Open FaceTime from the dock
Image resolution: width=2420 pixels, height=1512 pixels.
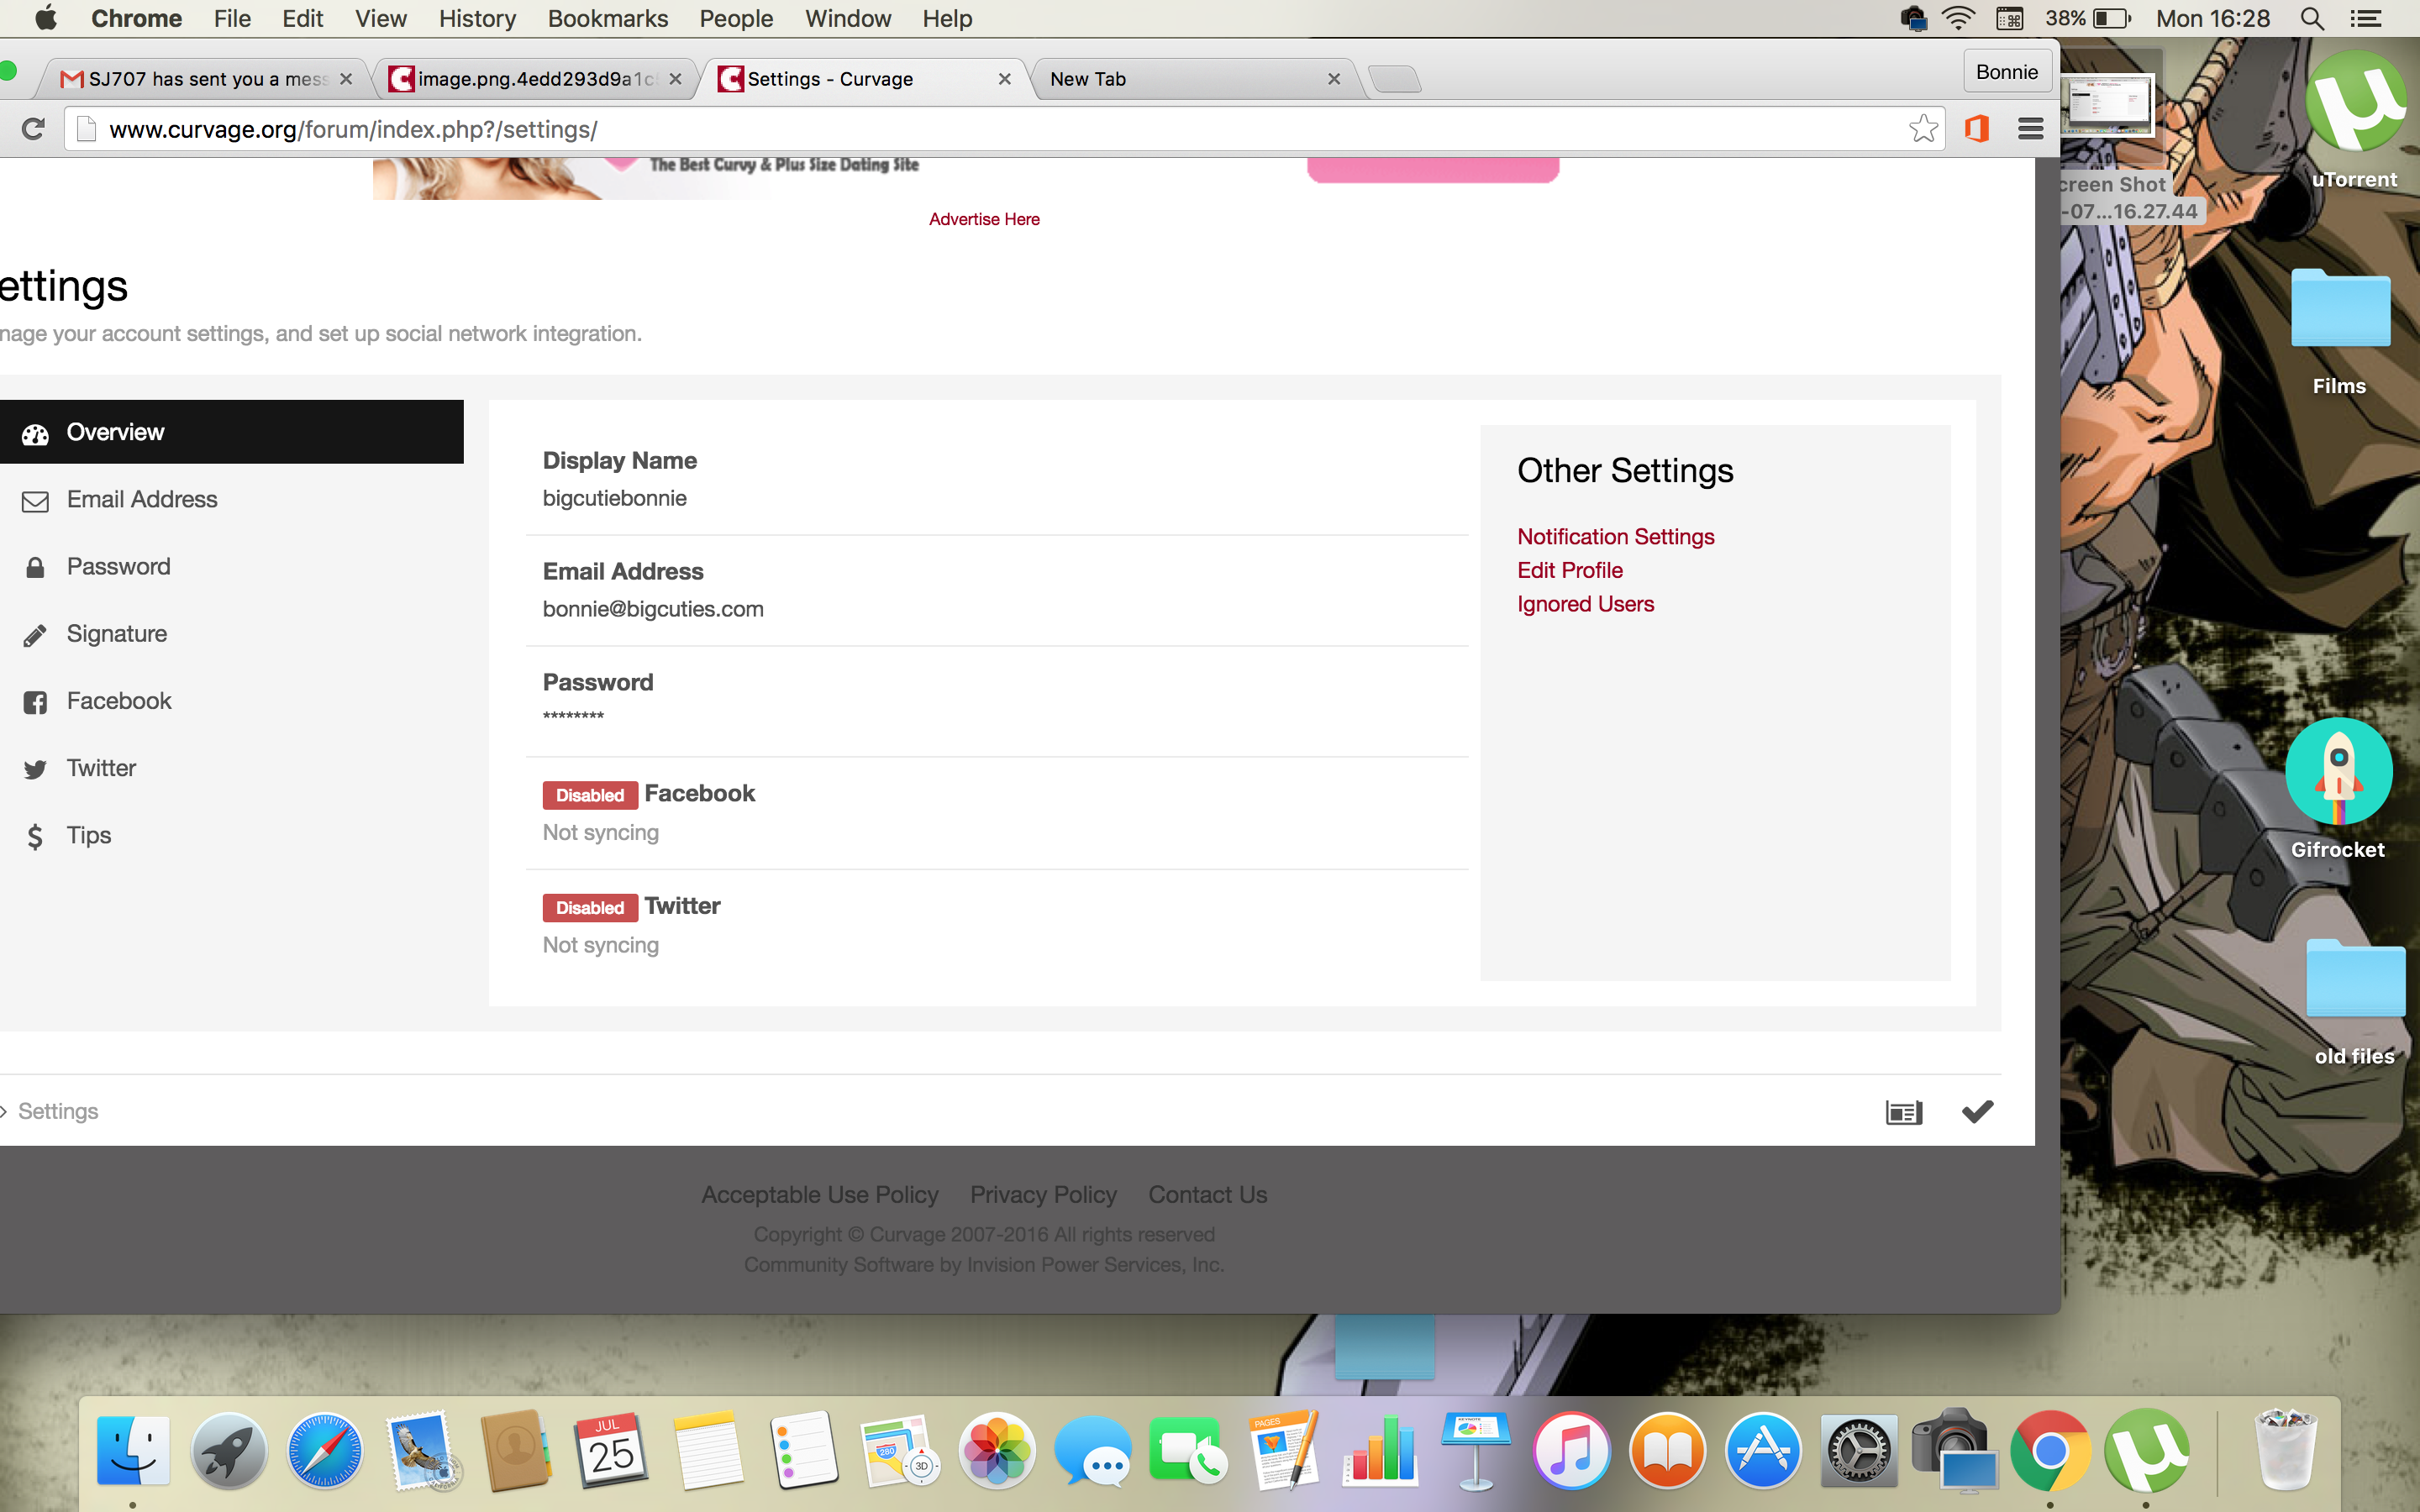pyautogui.click(x=1188, y=1450)
